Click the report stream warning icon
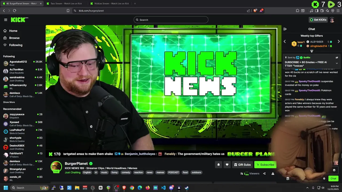342x192 pixels. pos(273,174)
